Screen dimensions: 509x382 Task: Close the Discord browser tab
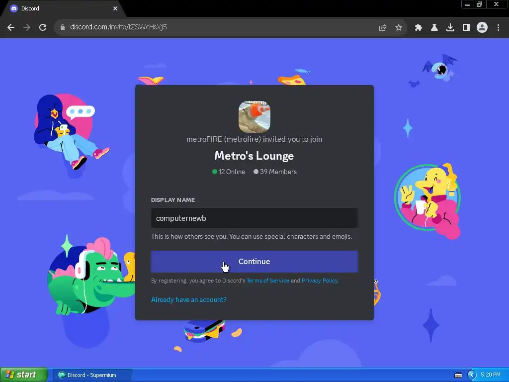115,8
